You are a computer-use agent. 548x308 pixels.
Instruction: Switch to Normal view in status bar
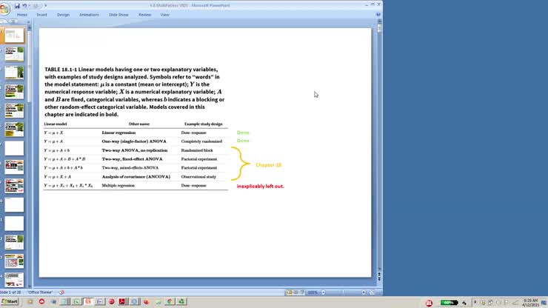[x=289, y=292]
